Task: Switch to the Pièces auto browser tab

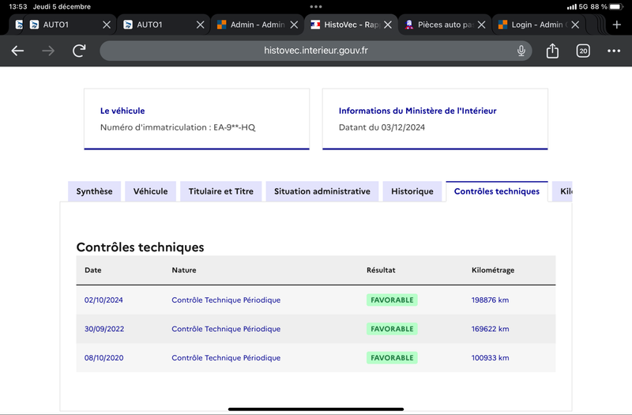Action: (x=444, y=25)
